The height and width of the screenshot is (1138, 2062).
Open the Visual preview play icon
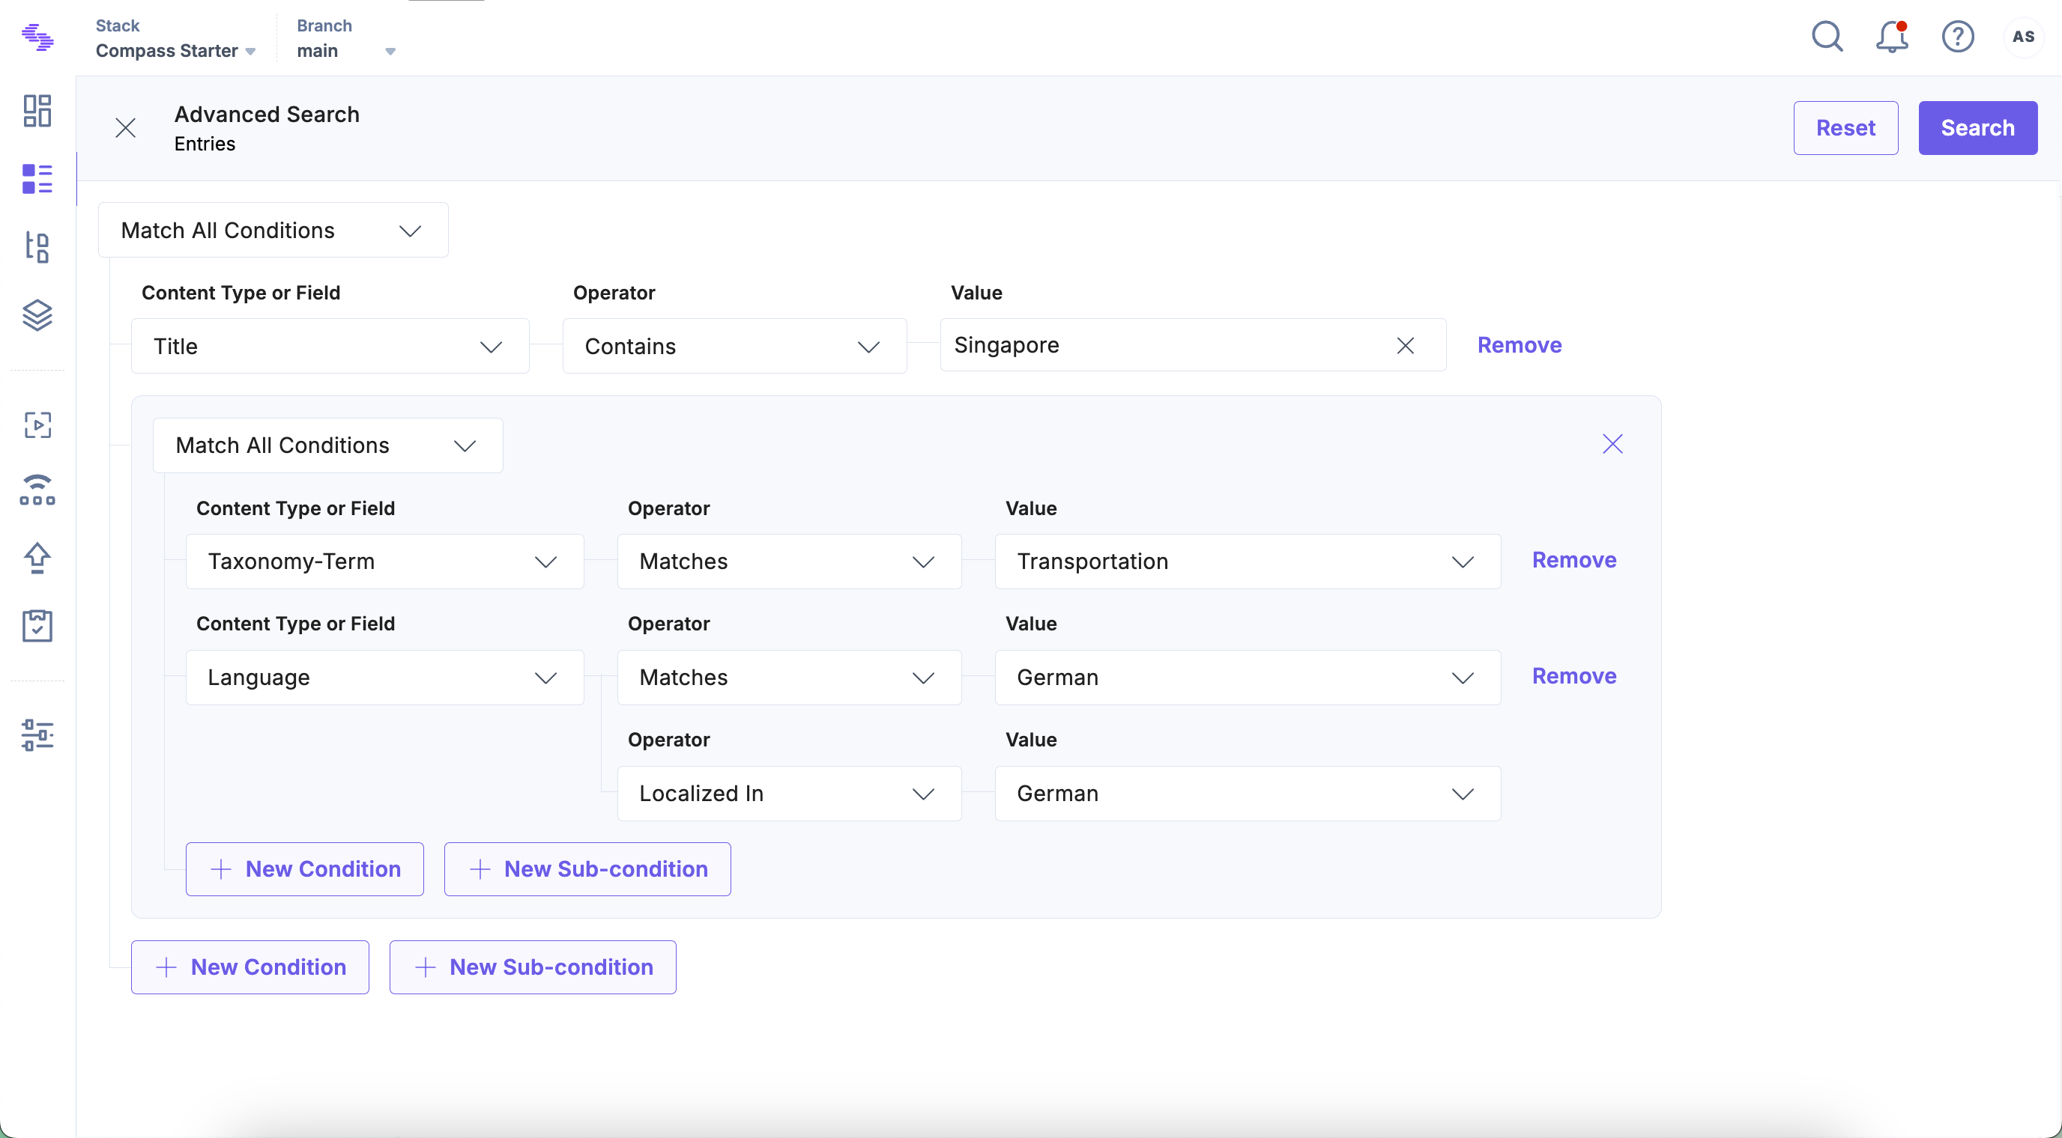click(x=37, y=425)
